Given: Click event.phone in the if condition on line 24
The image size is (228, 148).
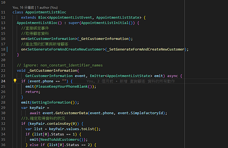Looking at the screenshot, I should (41, 81).
